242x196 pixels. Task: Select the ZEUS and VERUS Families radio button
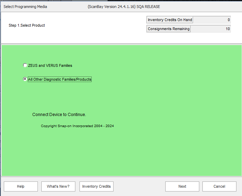(x=25, y=65)
